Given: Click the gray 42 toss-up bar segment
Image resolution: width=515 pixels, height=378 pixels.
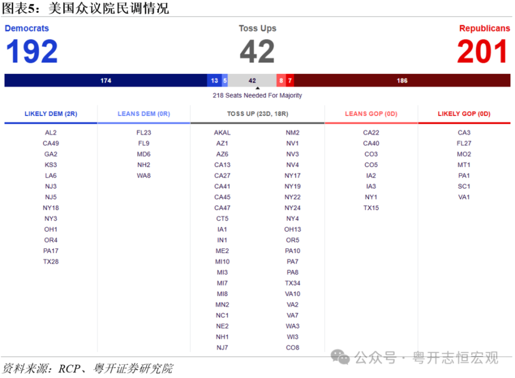Looking at the screenshot, I should click(251, 80).
